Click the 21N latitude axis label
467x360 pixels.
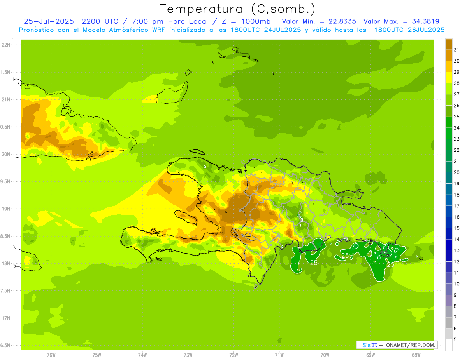point(6,100)
